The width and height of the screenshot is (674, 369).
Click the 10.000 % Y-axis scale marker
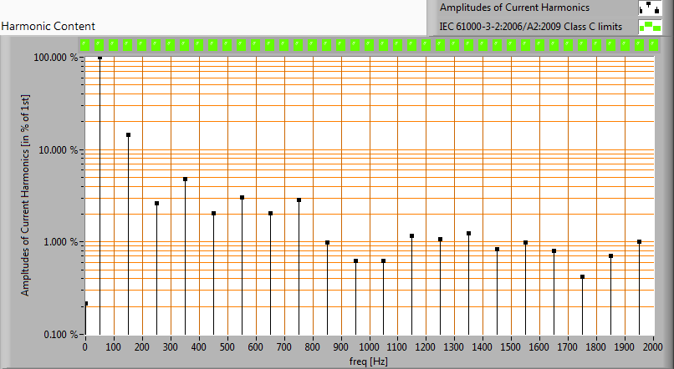pos(58,150)
